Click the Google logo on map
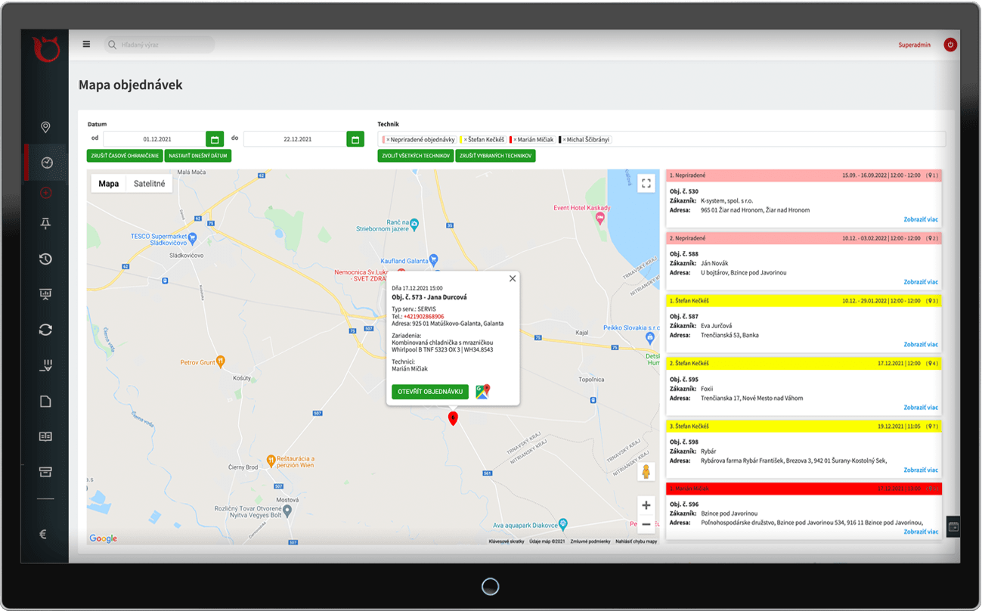 coord(104,538)
